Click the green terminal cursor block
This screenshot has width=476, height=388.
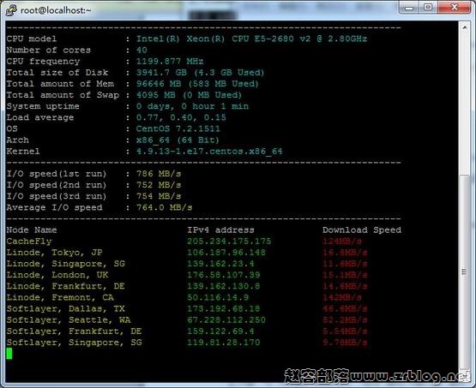coord(9,354)
